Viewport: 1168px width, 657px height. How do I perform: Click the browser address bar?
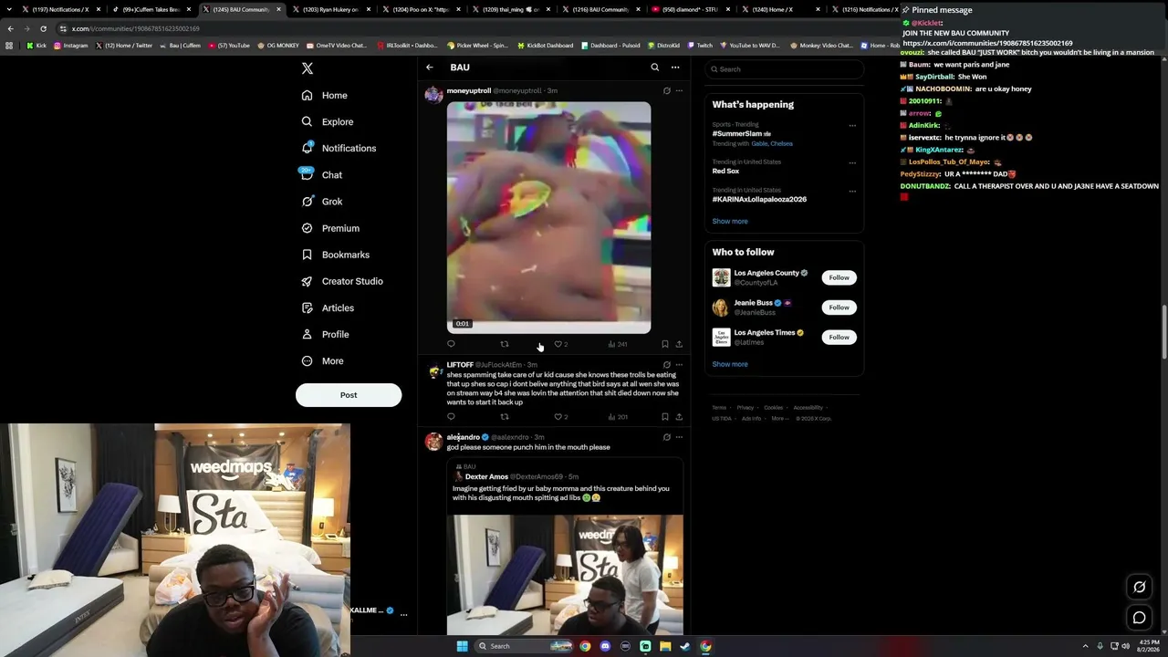tap(474, 28)
